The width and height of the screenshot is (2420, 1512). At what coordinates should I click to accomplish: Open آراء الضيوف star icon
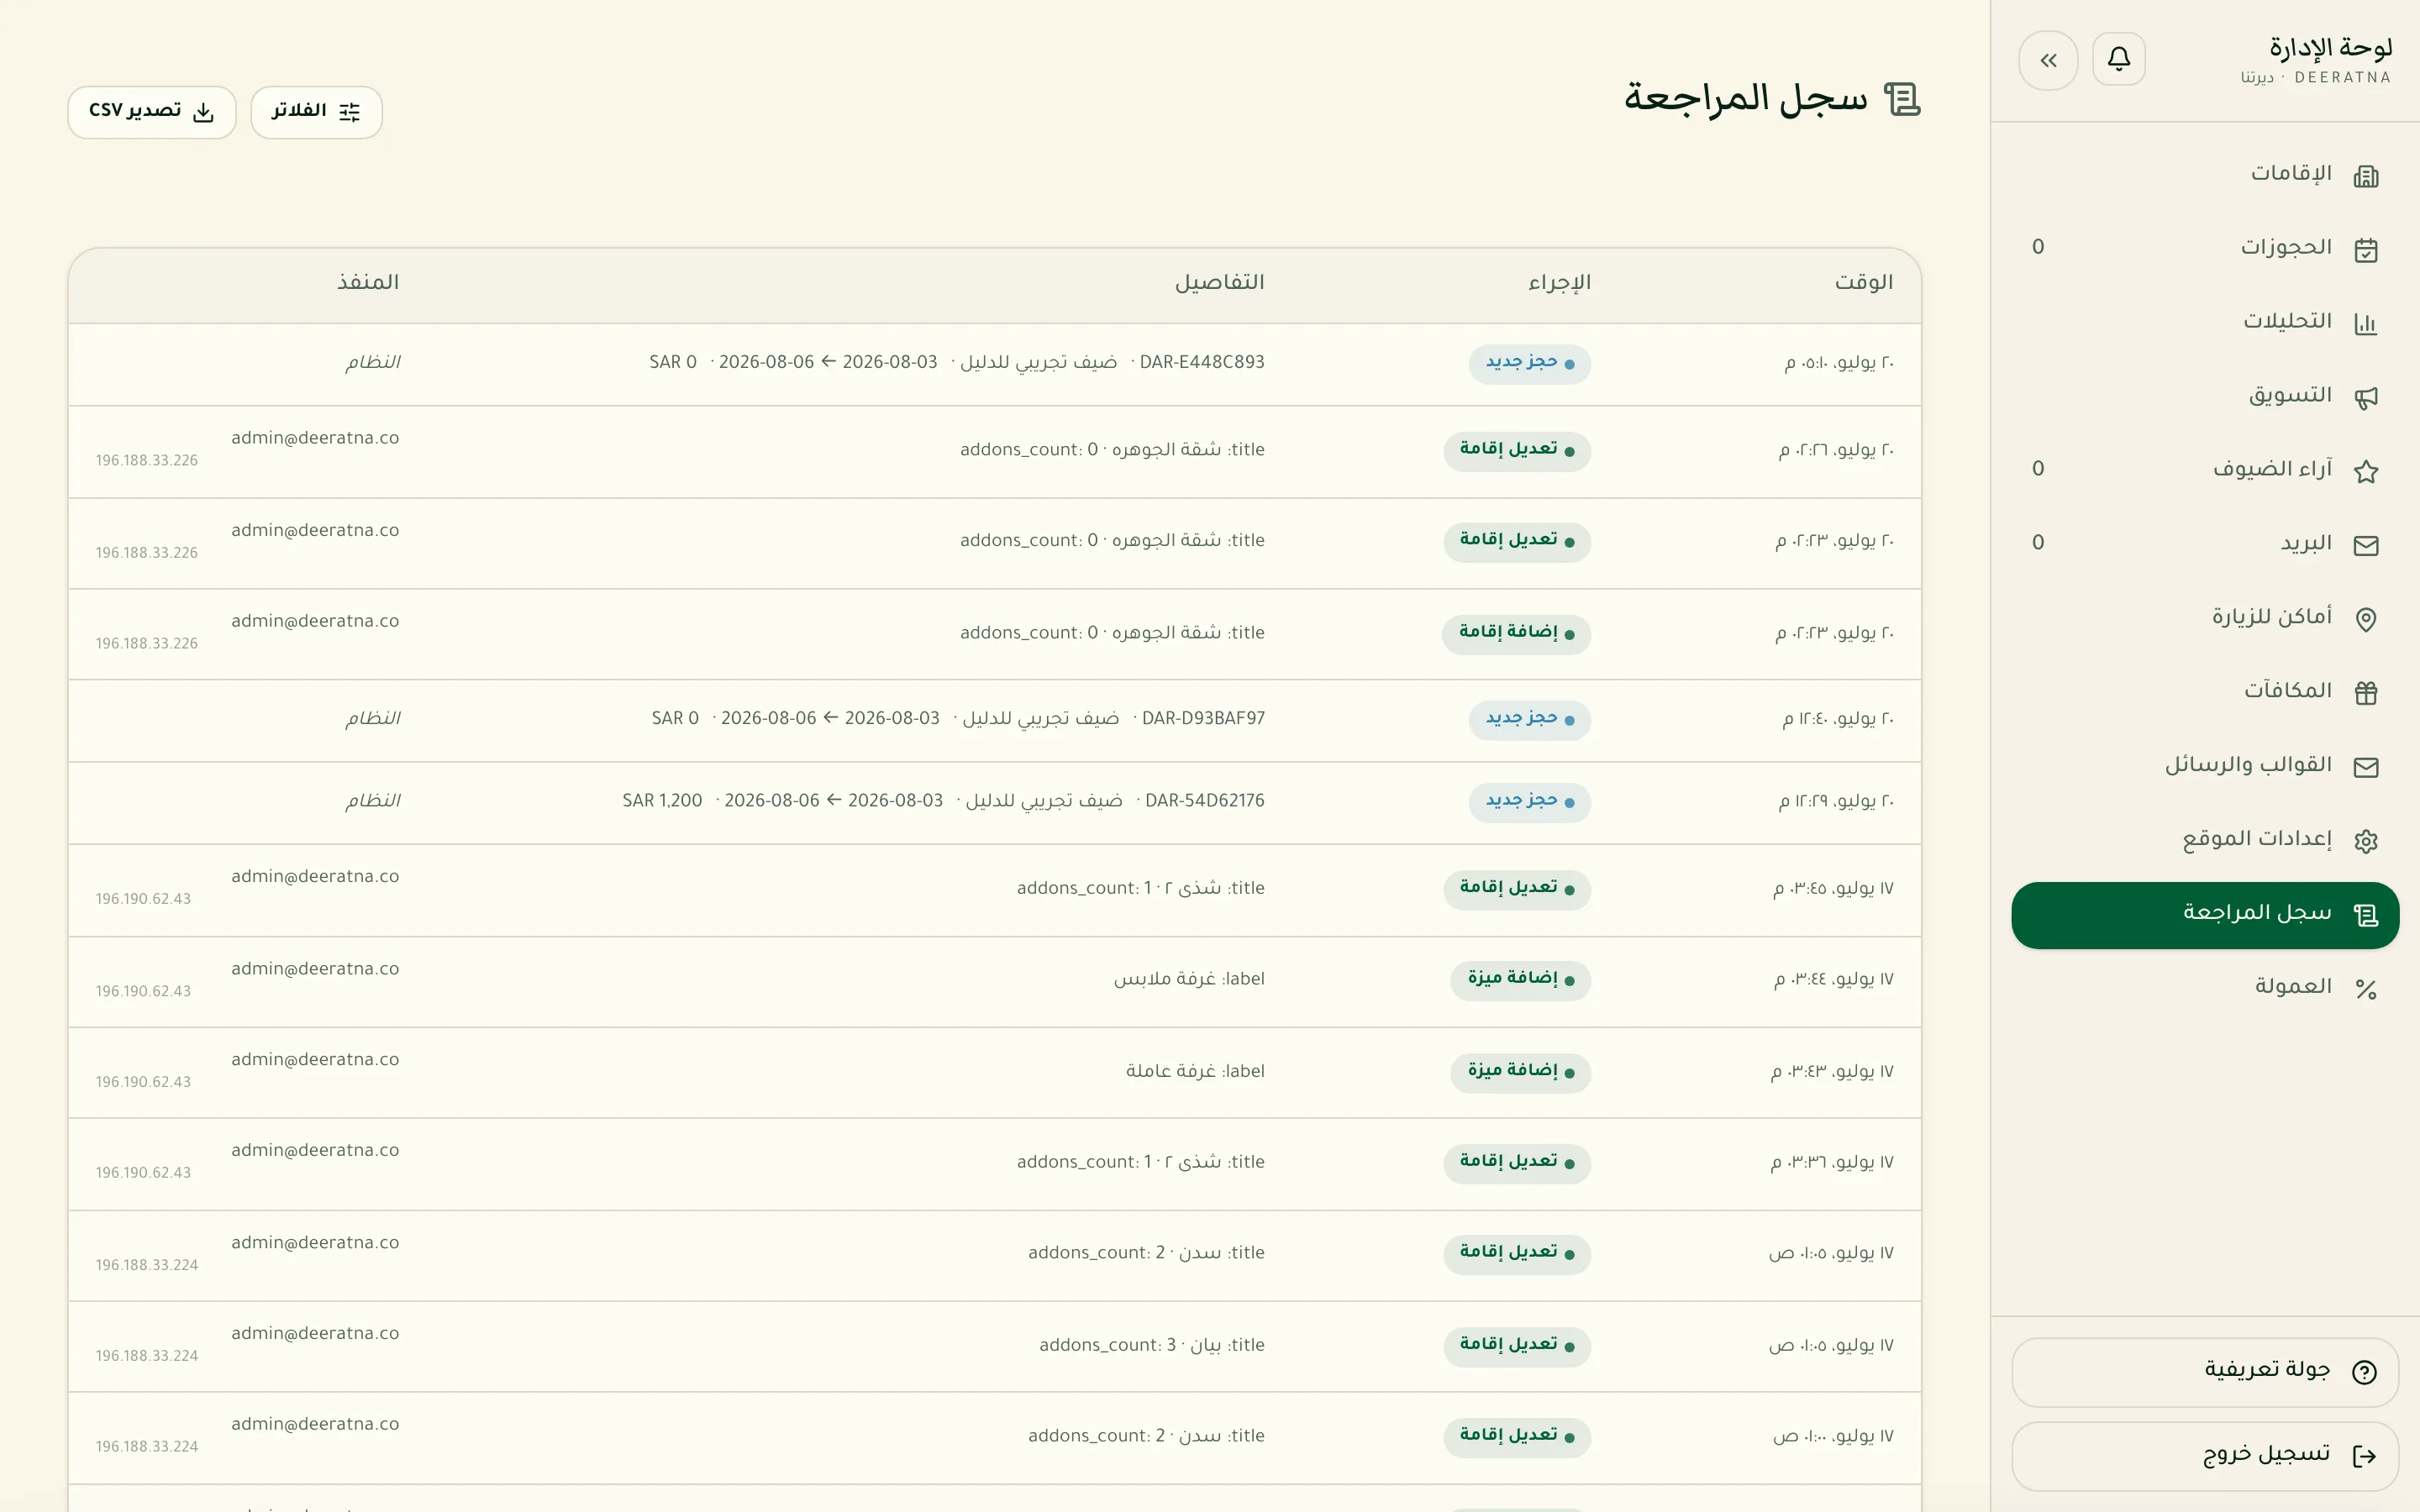2365,471
